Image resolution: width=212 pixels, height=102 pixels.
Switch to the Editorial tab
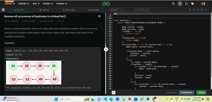coord(44,10)
